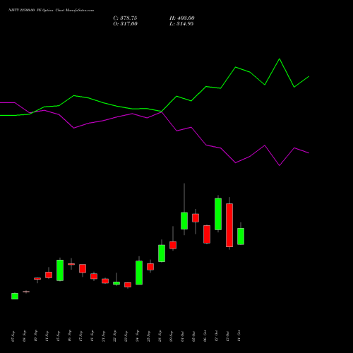Click the 15 Sep date label

[x=59, y=336]
